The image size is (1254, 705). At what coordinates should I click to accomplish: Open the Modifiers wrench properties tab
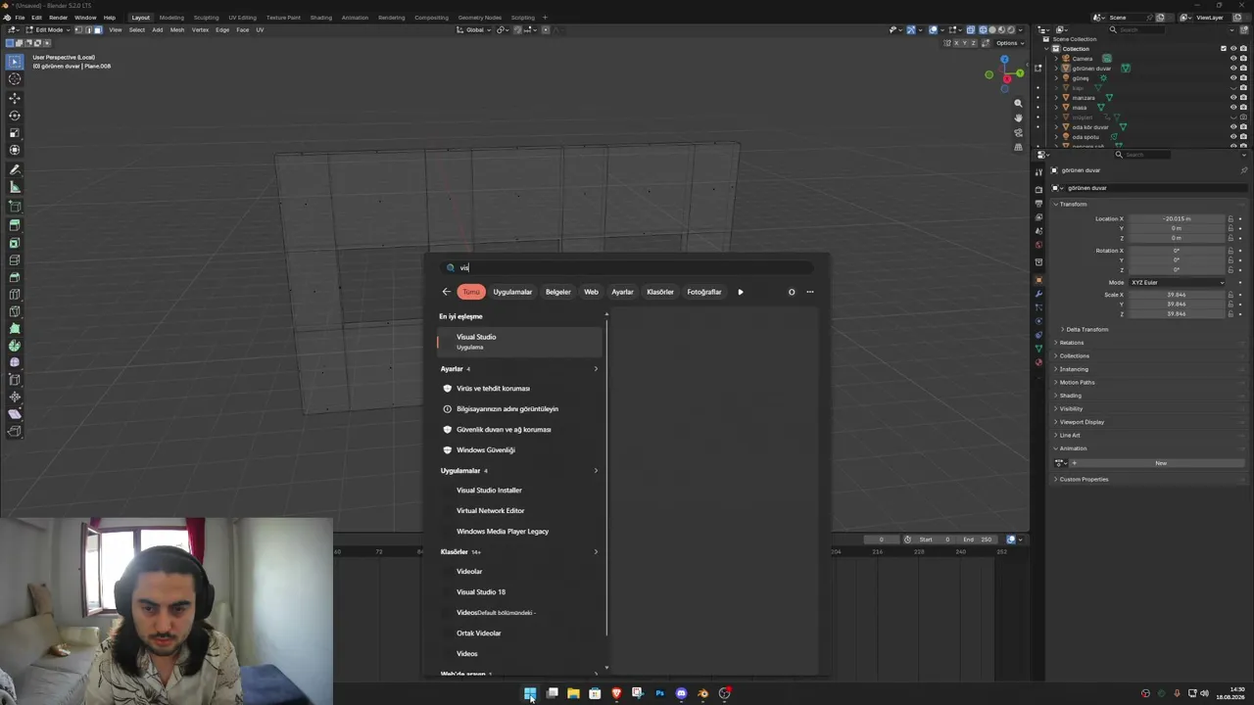1038,294
